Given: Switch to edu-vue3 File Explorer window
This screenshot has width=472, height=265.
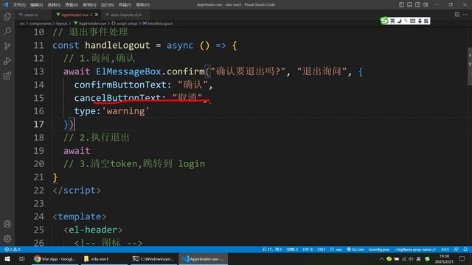Looking at the screenshot, I should 104,258.
